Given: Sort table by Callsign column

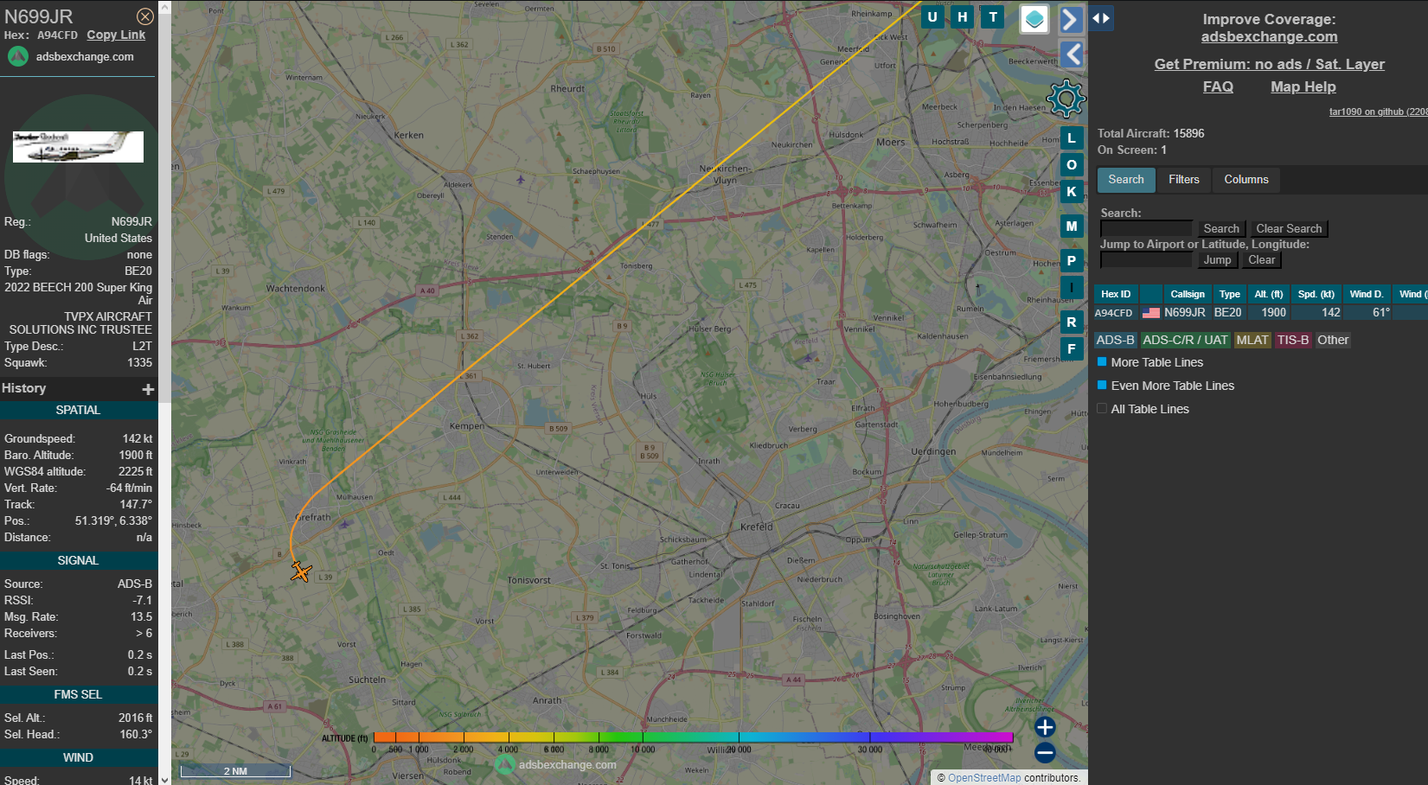Looking at the screenshot, I should (1188, 295).
